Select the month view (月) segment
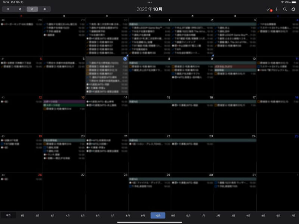The width and height of the screenshot is (299, 224). pos(32,9)
